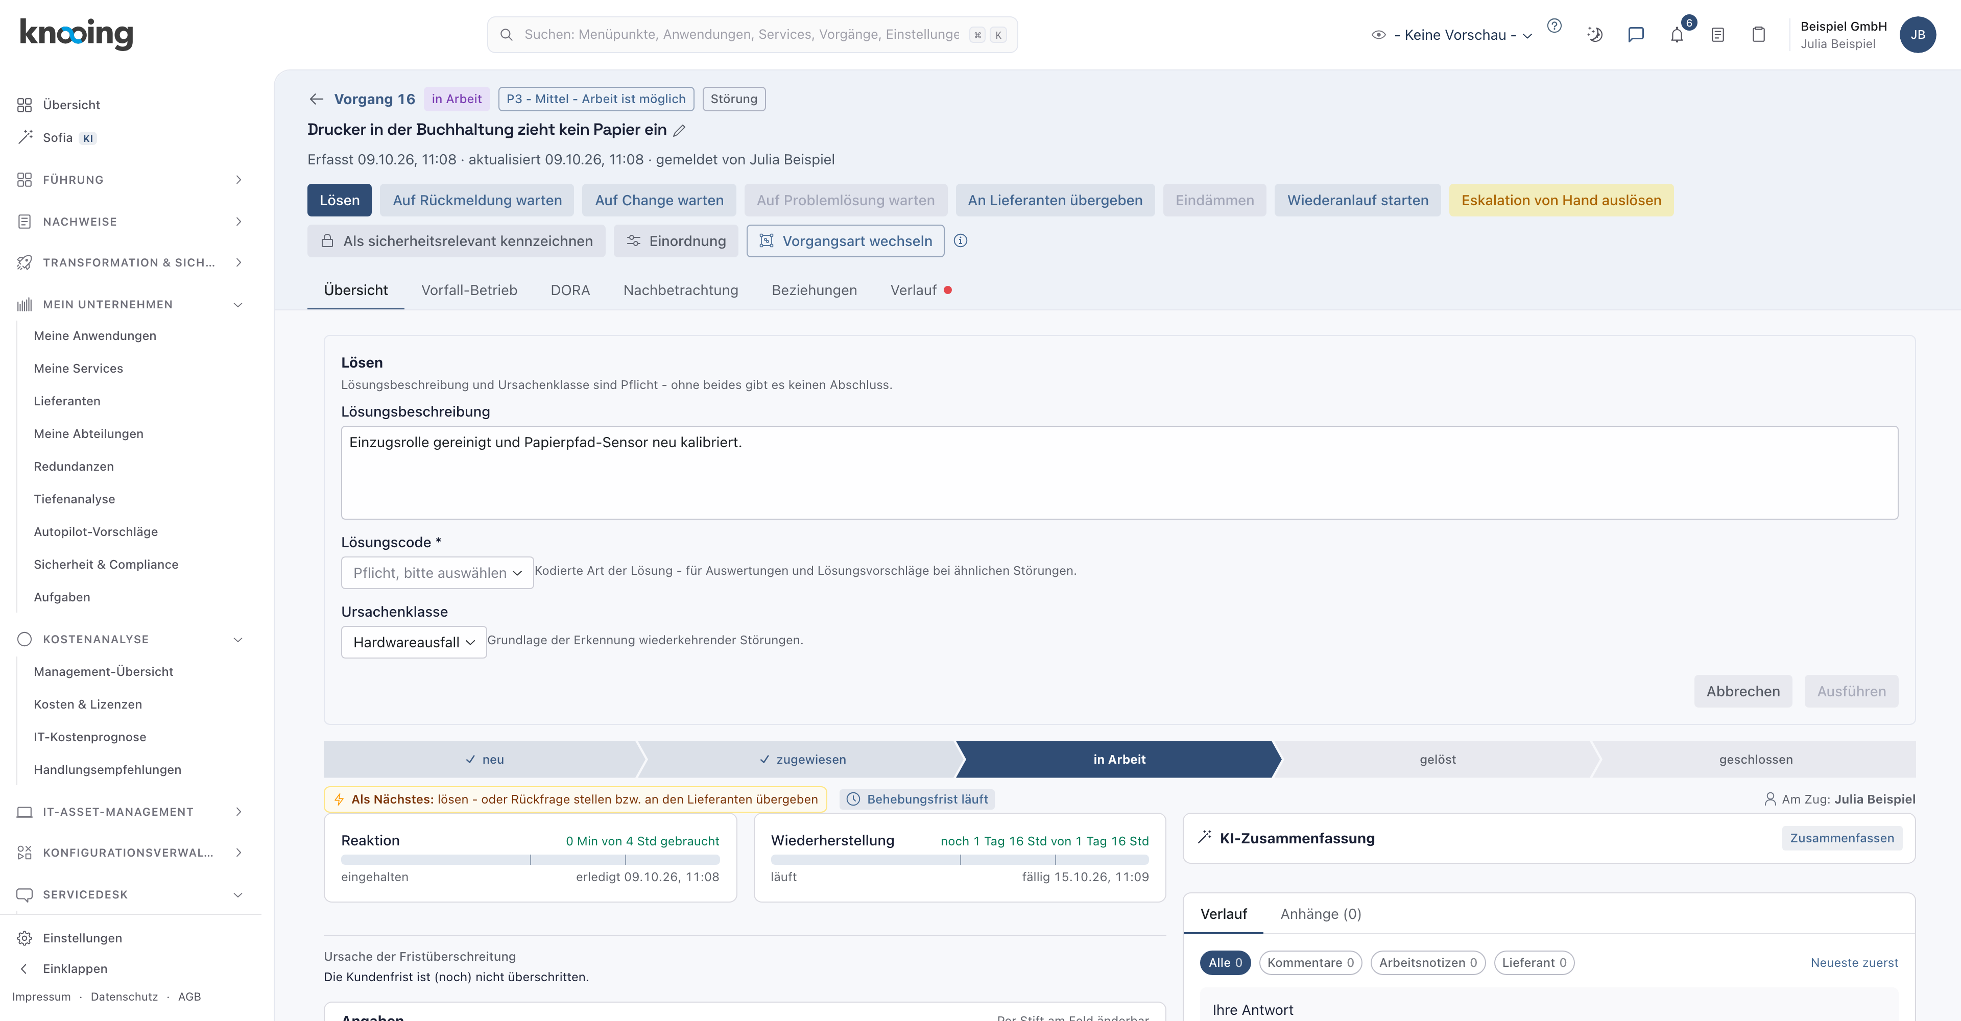Click the Reaktion progress bar
This screenshot has width=1961, height=1021.
(x=530, y=860)
